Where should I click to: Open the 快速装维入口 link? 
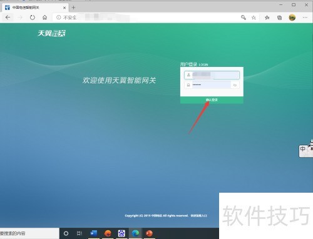[x=198, y=215]
